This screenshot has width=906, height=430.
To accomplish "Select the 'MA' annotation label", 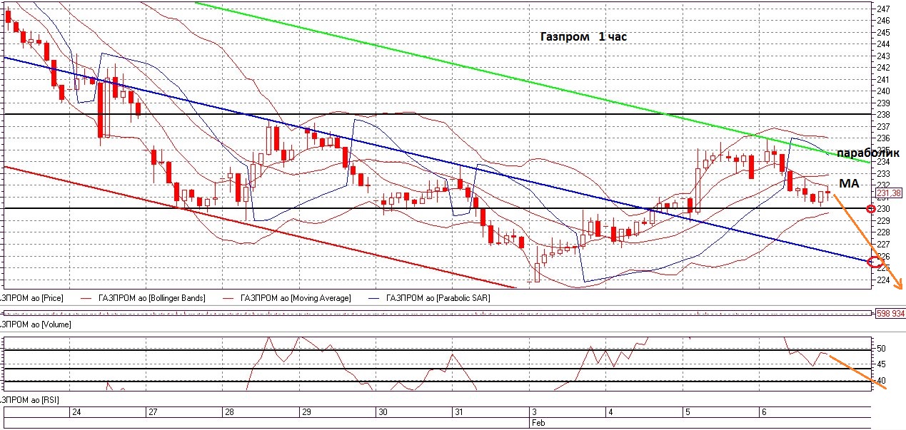I will tap(848, 184).
